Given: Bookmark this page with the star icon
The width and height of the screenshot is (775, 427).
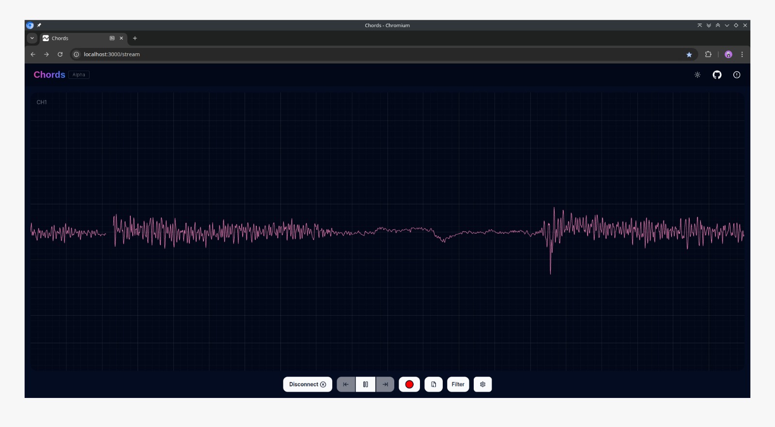Looking at the screenshot, I should click(x=689, y=55).
